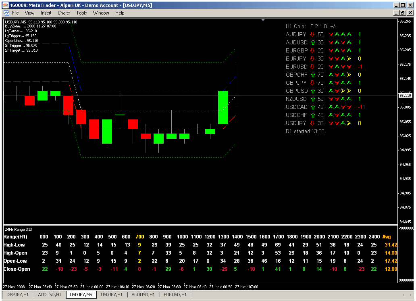416x301 pixels.
Task: Click the green up arrow next to NZDUSD
Action: [x=313, y=99]
